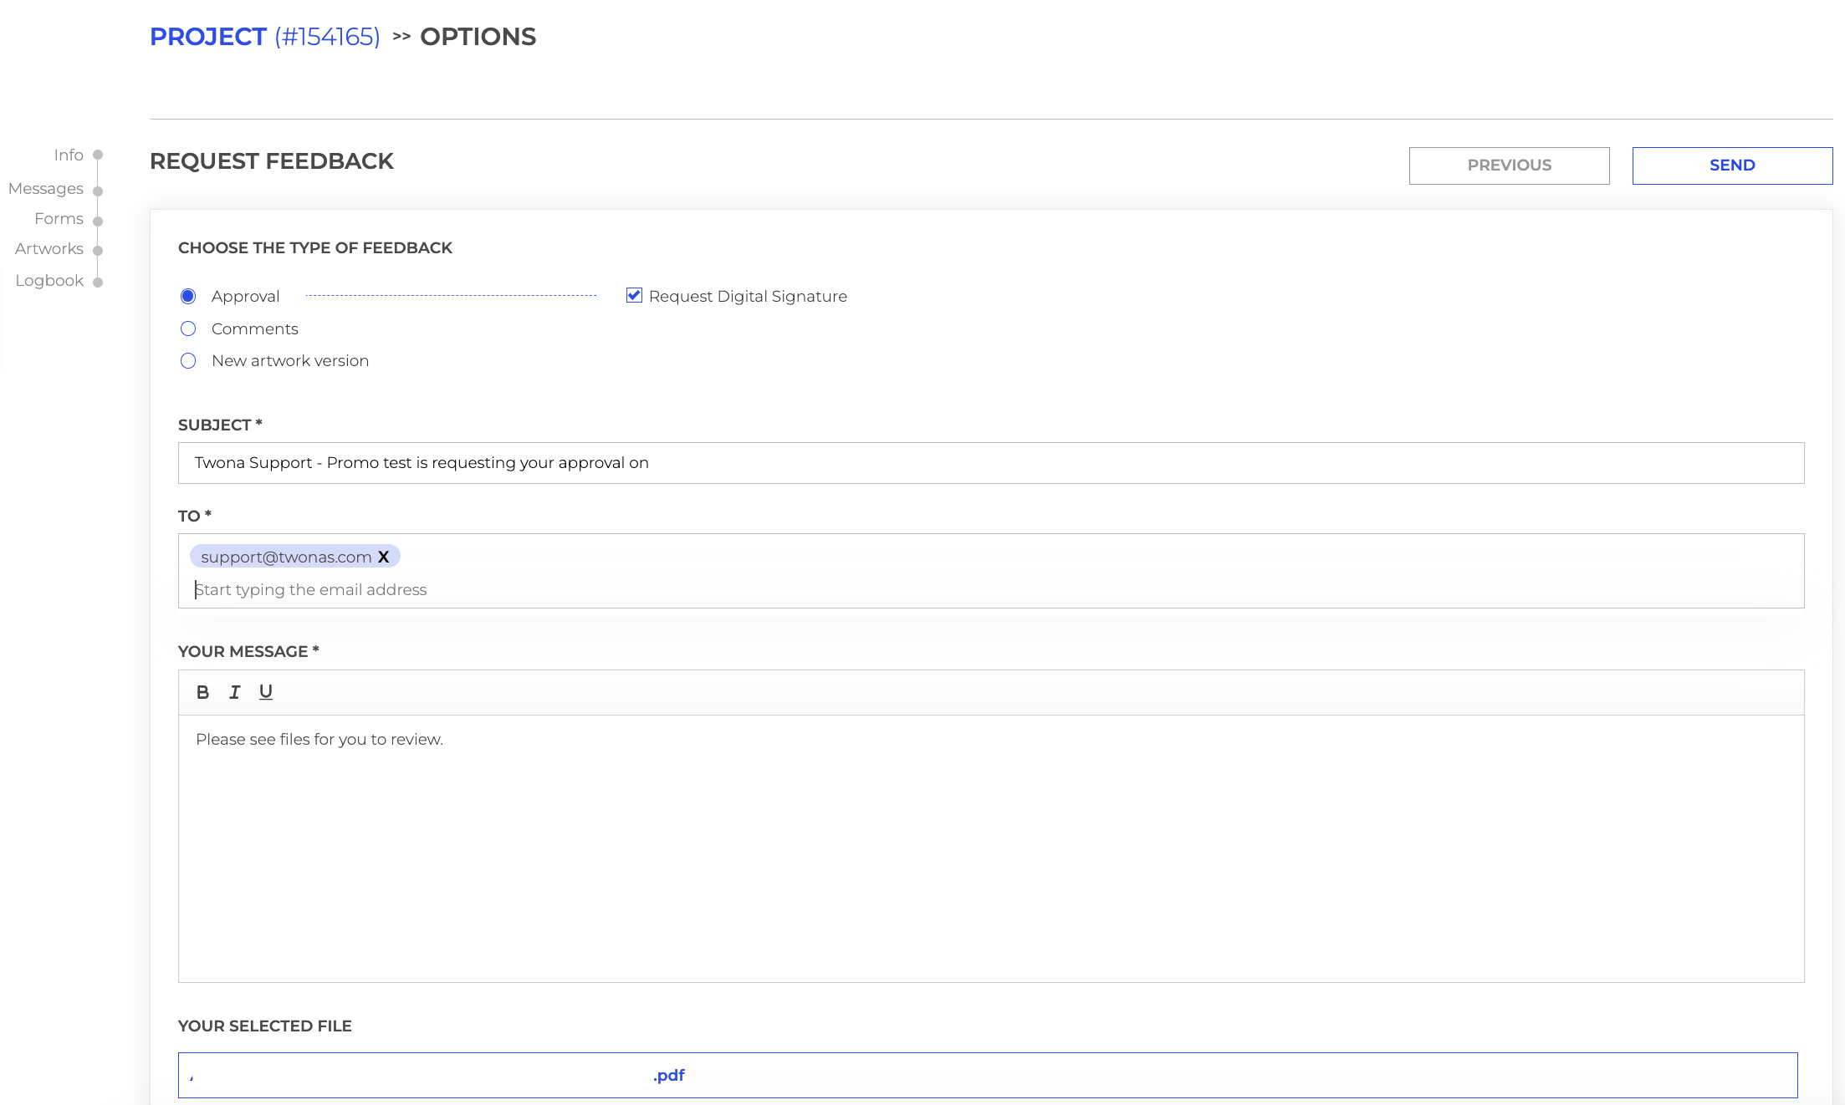Toggle Bold formatting in message editor
Image resolution: width=1845 pixels, height=1105 pixels.
coord(202,692)
